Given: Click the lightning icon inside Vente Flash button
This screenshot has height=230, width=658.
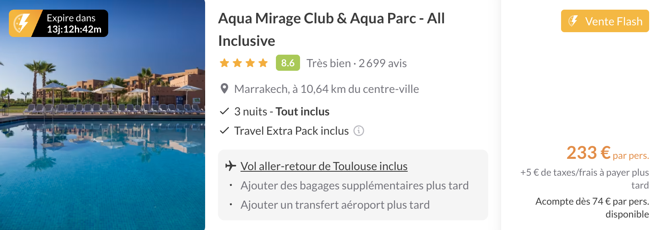Looking at the screenshot, I should click(x=573, y=21).
